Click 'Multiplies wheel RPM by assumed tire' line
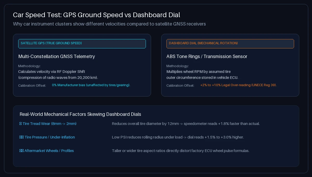This screenshot has height=177, width=312. [x=199, y=72]
